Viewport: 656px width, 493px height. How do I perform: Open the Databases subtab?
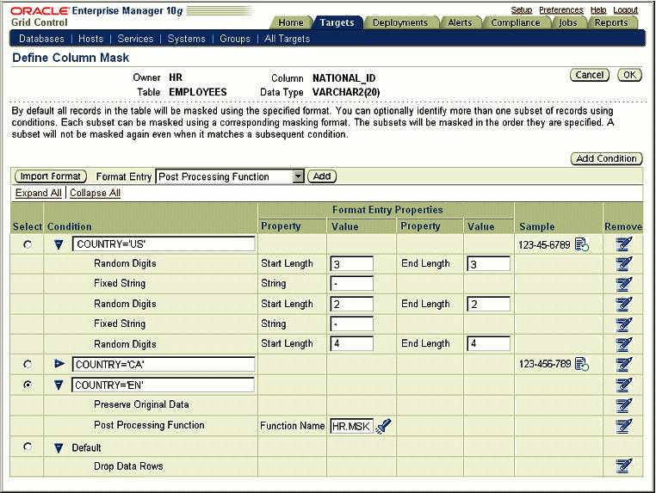click(x=42, y=39)
